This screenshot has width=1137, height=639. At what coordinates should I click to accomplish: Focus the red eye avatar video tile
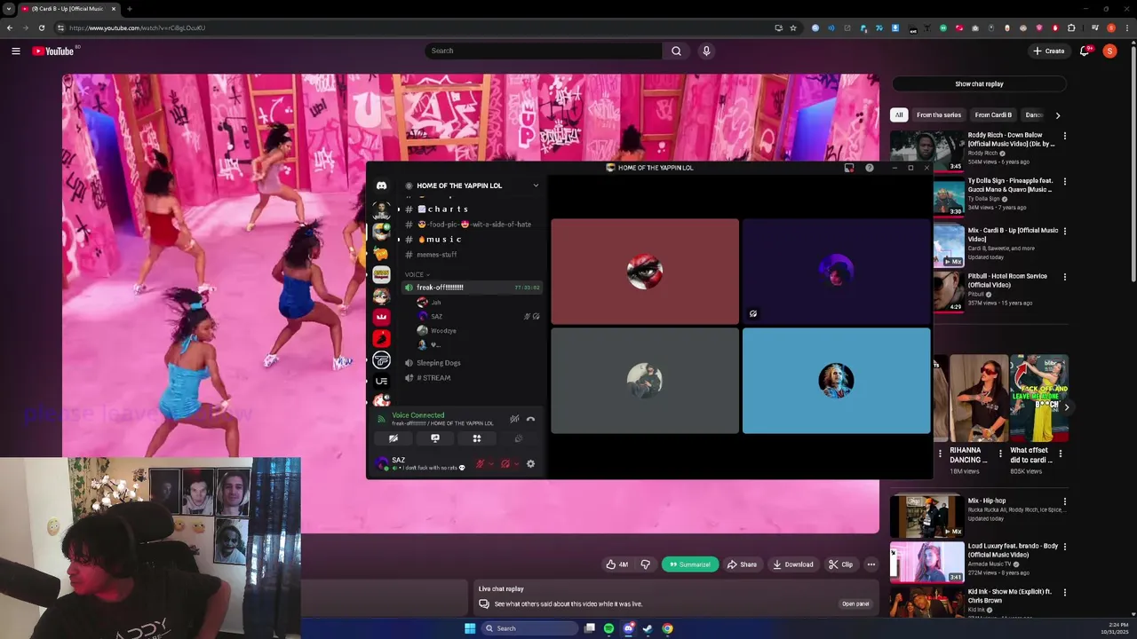(645, 272)
